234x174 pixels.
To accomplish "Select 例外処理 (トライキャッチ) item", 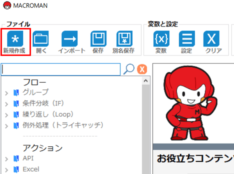I will (x=63, y=125).
